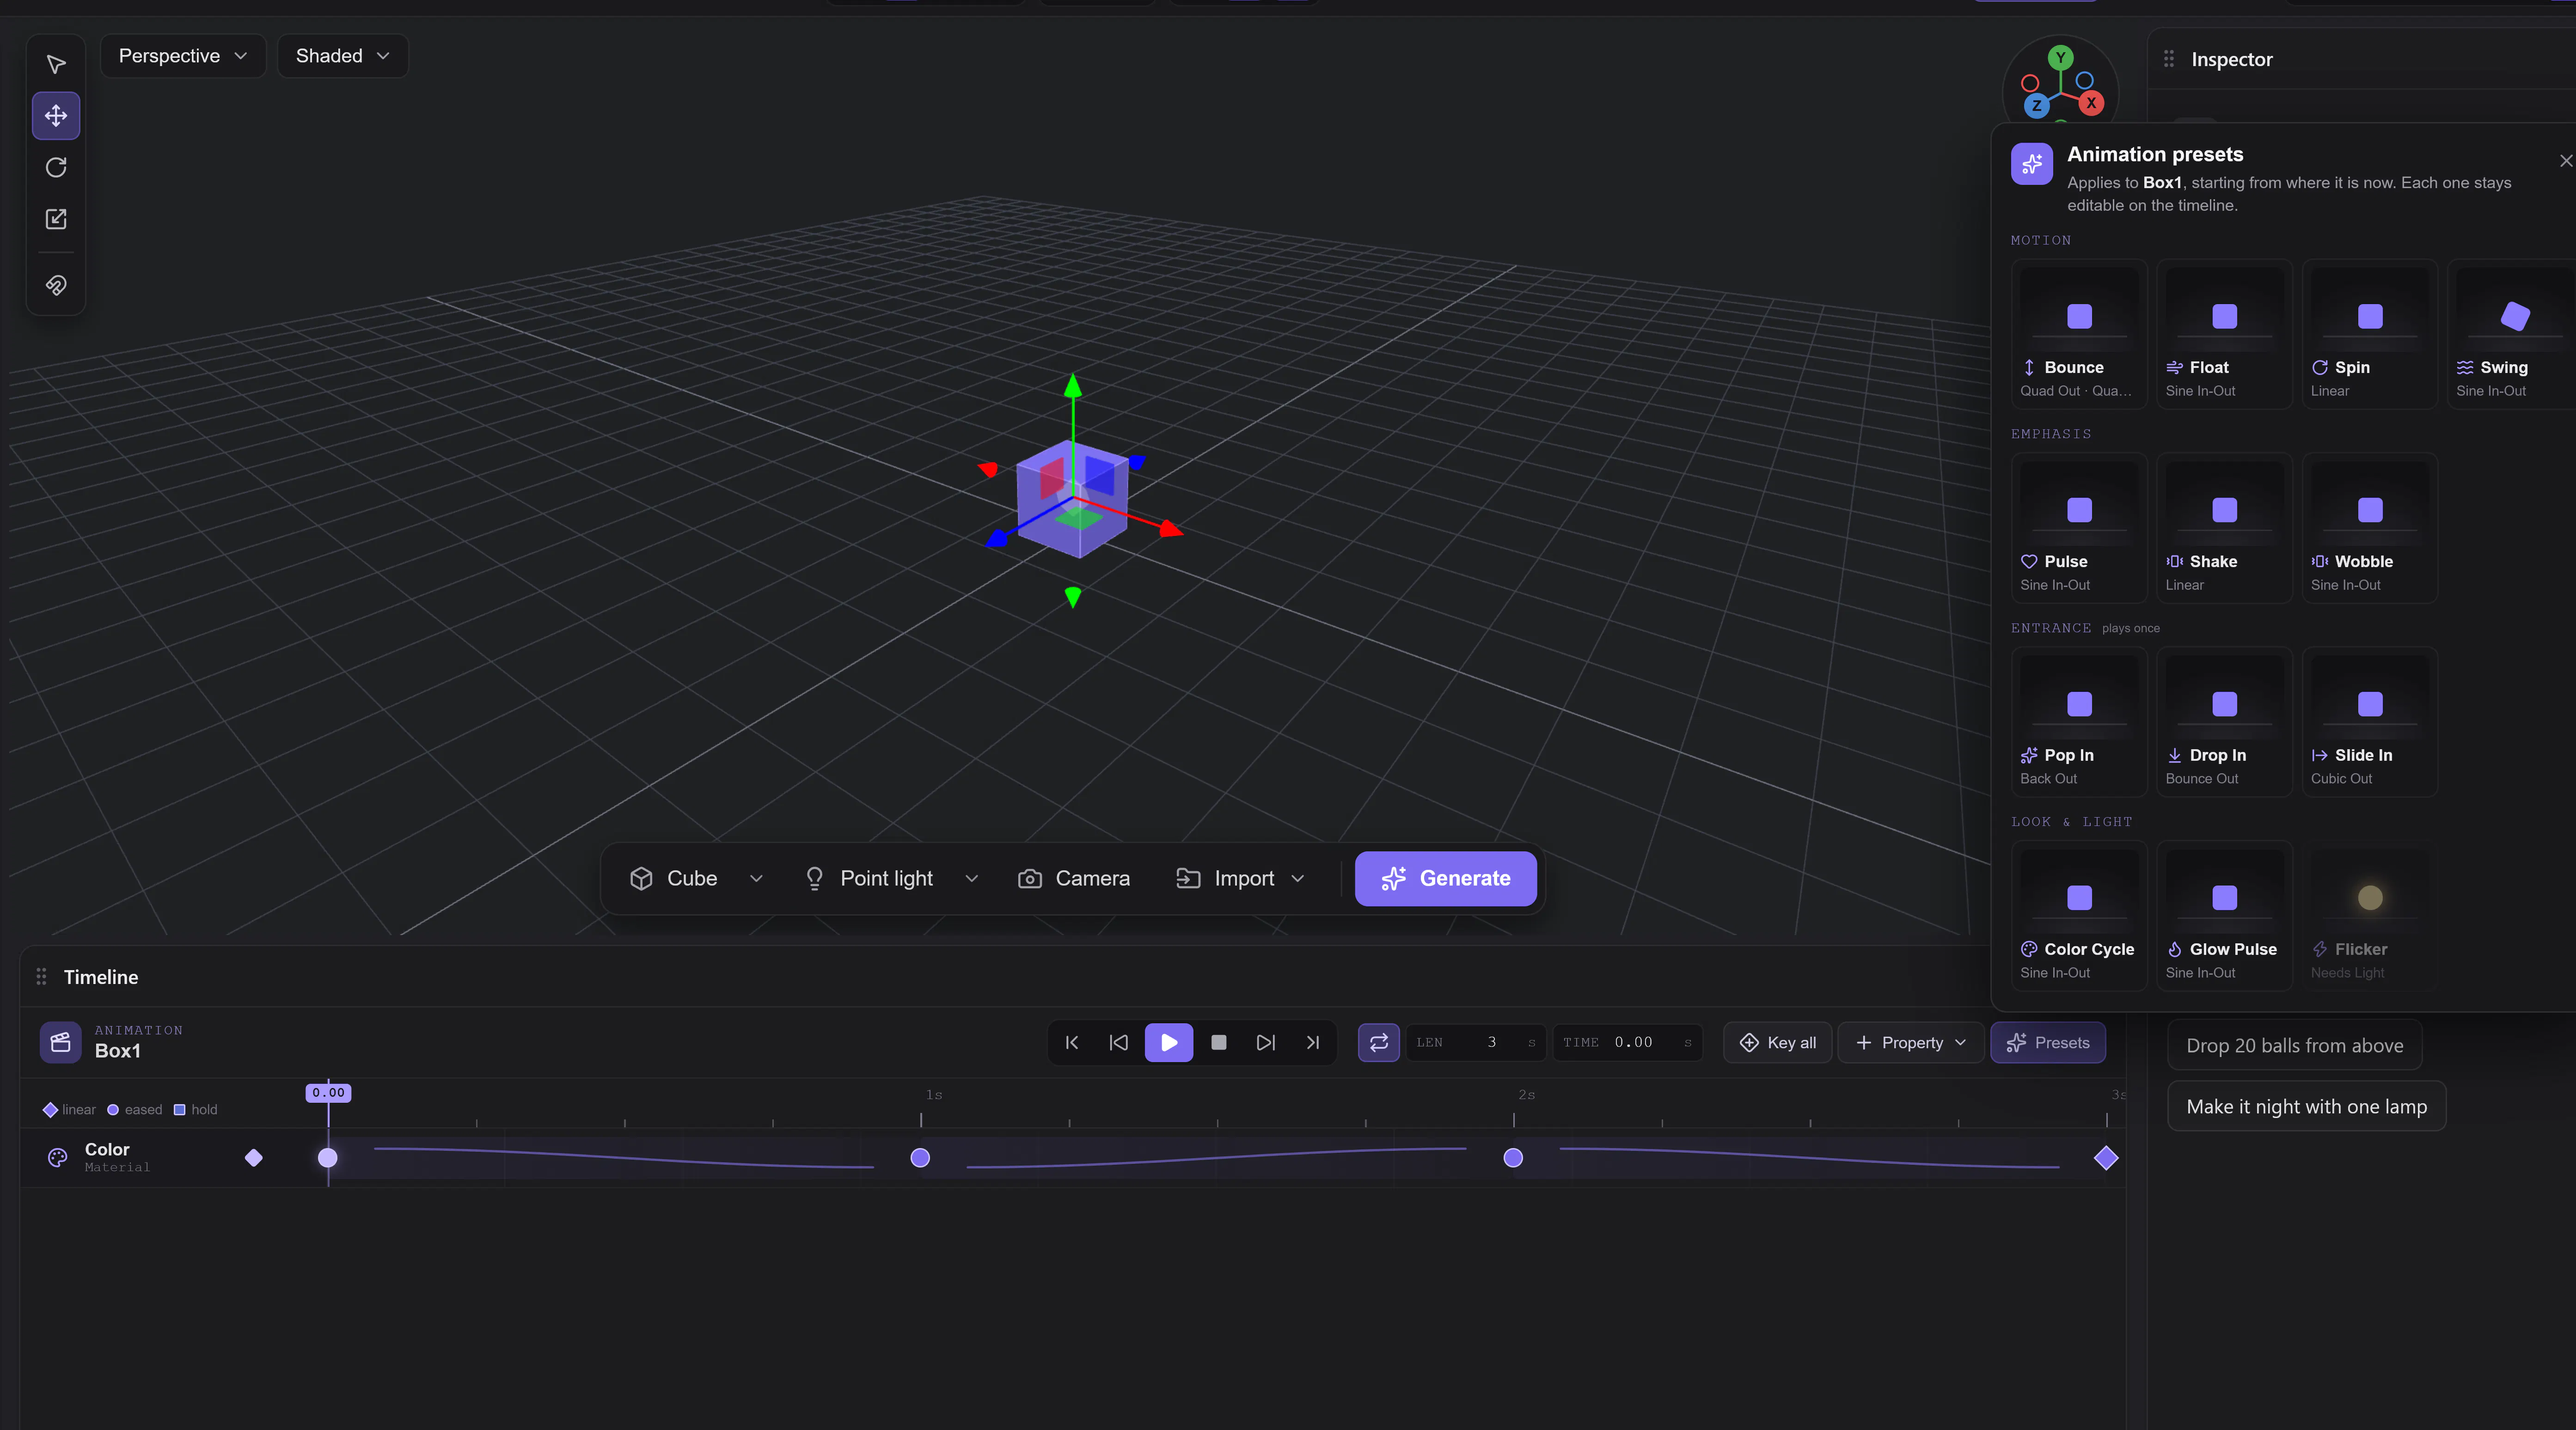Toggle the magnet snapping tool
Viewport: 2576px width, 1430px height.
[56, 286]
